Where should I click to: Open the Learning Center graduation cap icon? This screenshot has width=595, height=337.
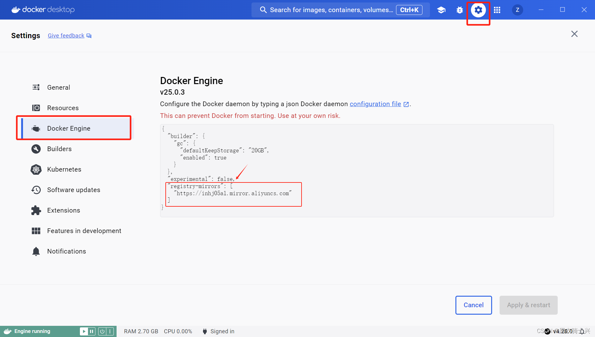(x=441, y=10)
